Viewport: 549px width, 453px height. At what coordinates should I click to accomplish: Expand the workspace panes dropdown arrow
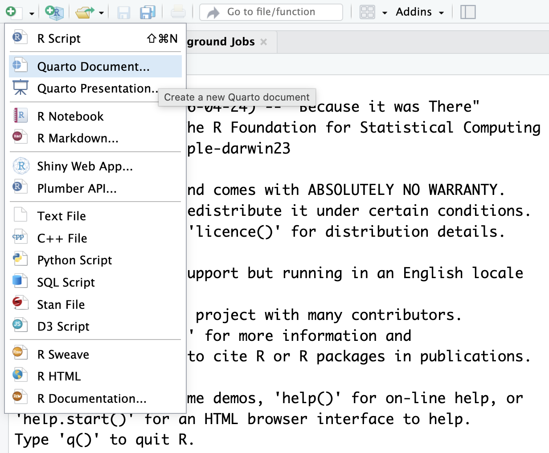pos(385,13)
